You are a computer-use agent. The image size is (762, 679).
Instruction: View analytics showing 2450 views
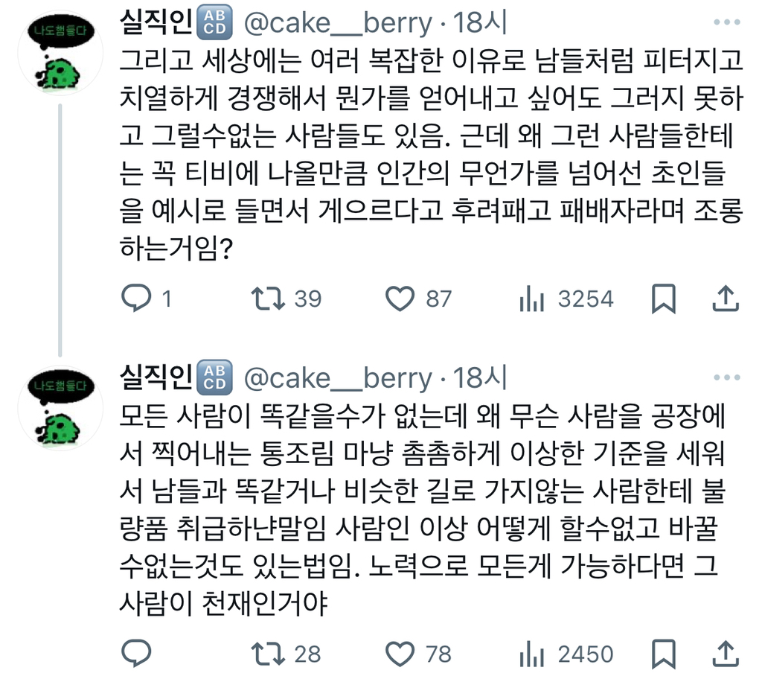[x=531, y=654]
